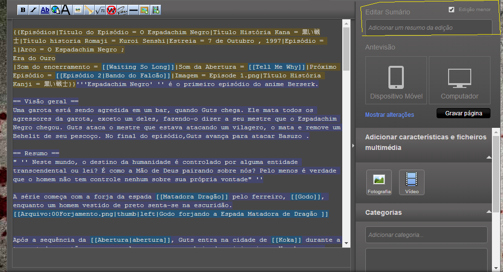
Task: Click the '== Resumo ==' heading text
Action: click(x=36, y=153)
